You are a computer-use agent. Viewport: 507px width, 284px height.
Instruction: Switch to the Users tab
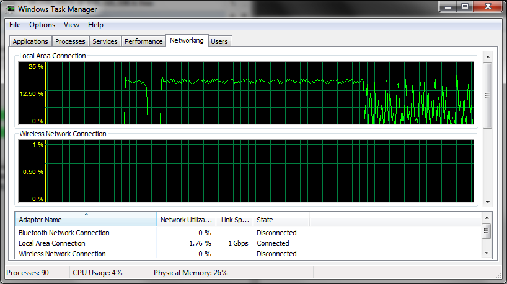219,41
